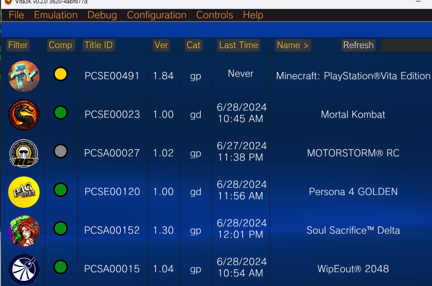
Task: Open the Filter options button
Action: pyautogui.click(x=18, y=45)
